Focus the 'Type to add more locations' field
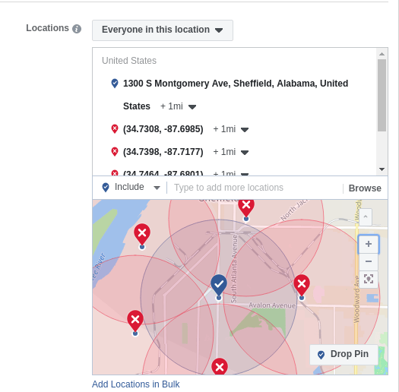 click(x=255, y=188)
